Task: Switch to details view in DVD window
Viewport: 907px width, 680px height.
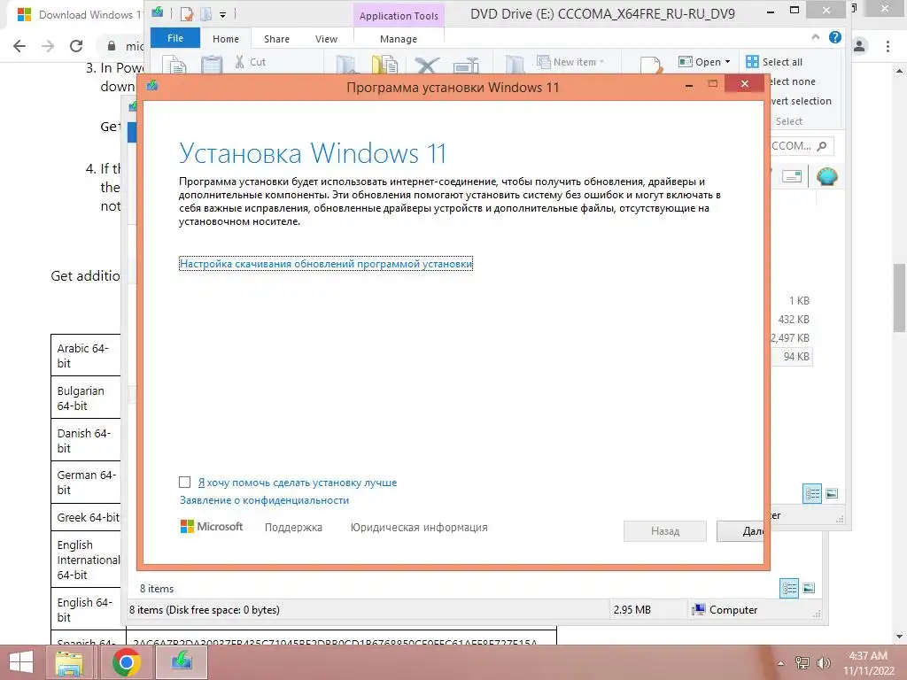Action: click(812, 493)
